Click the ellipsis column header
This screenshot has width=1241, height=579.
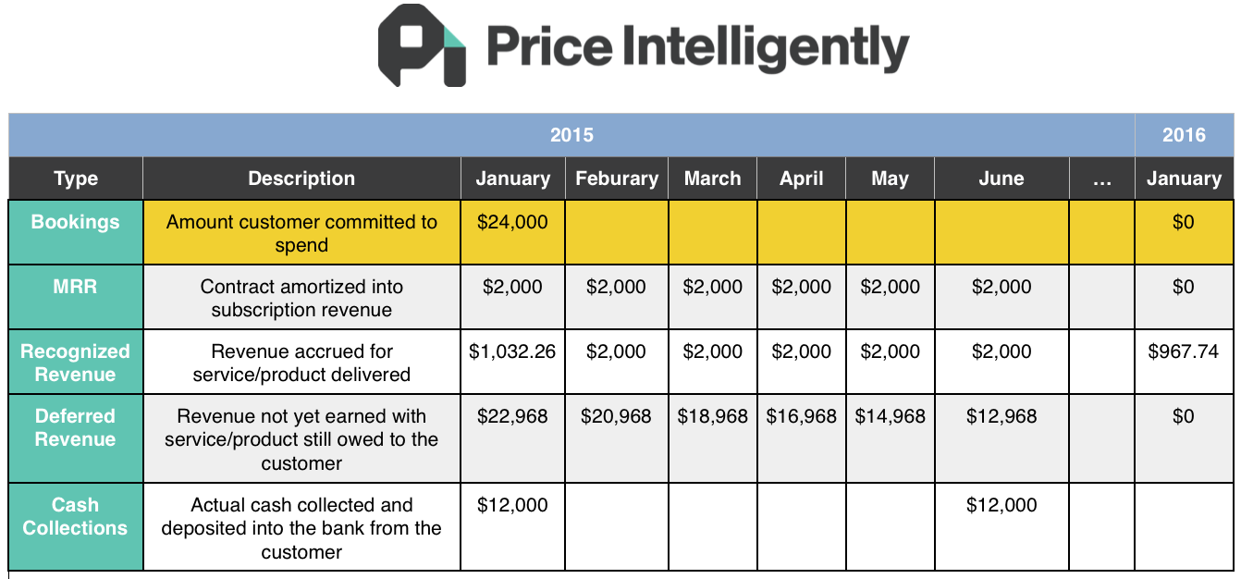click(1101, 179)
